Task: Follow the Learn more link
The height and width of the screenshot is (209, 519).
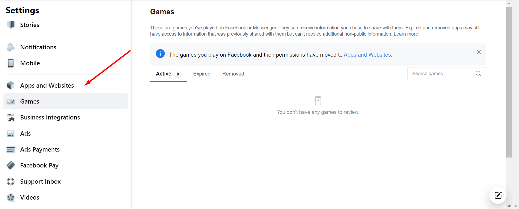Action: [406, 34]
